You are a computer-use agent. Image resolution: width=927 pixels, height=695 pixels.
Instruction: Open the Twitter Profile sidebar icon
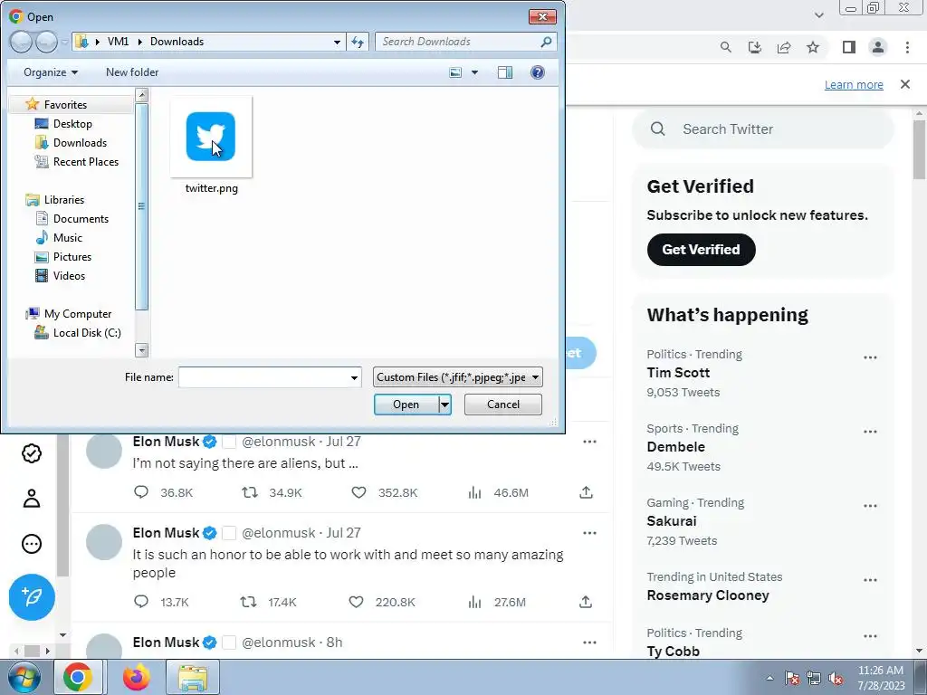[x=32, y=499]
